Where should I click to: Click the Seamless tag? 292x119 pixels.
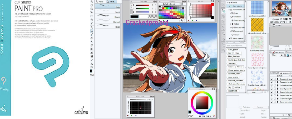(x=232, y=63)
